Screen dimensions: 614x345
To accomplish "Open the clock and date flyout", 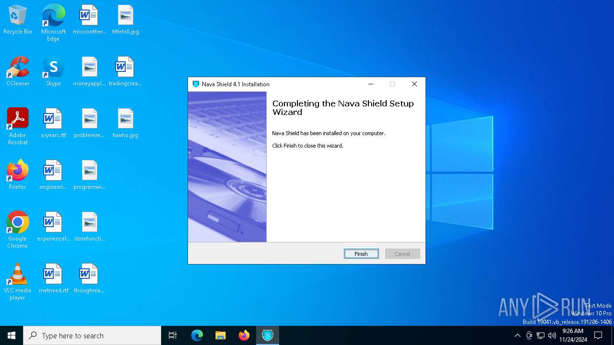I will pos(573,335).
